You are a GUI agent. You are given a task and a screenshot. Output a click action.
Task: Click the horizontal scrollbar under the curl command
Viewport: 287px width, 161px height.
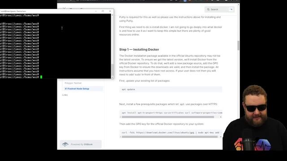coord(170,137)
